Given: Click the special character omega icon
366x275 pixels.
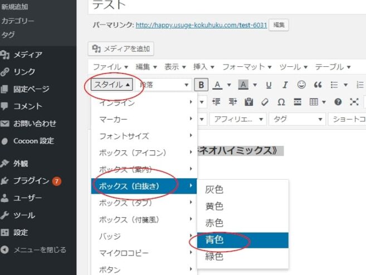Looking at the screenshot, I should pos(281,102).
